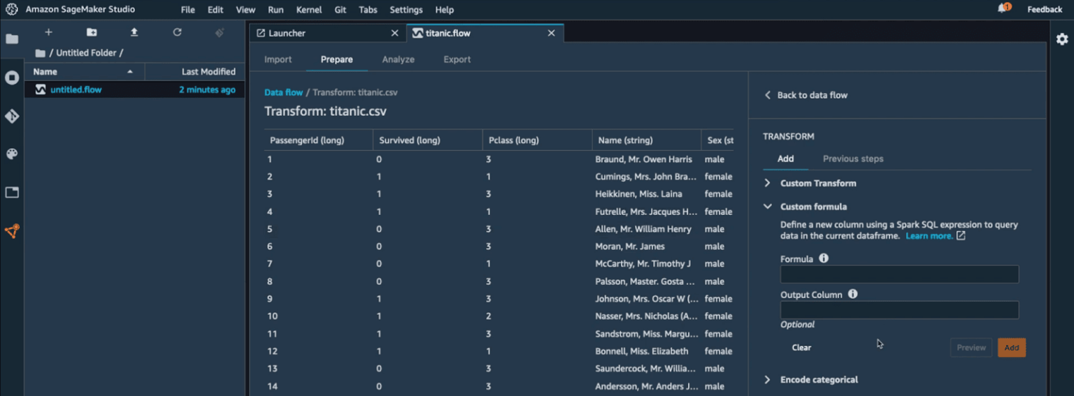Open the file browser sidebar icon

tap(12, 39)
